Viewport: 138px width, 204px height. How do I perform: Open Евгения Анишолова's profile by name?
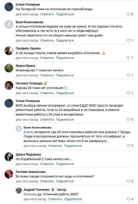(x=30, y=172)
